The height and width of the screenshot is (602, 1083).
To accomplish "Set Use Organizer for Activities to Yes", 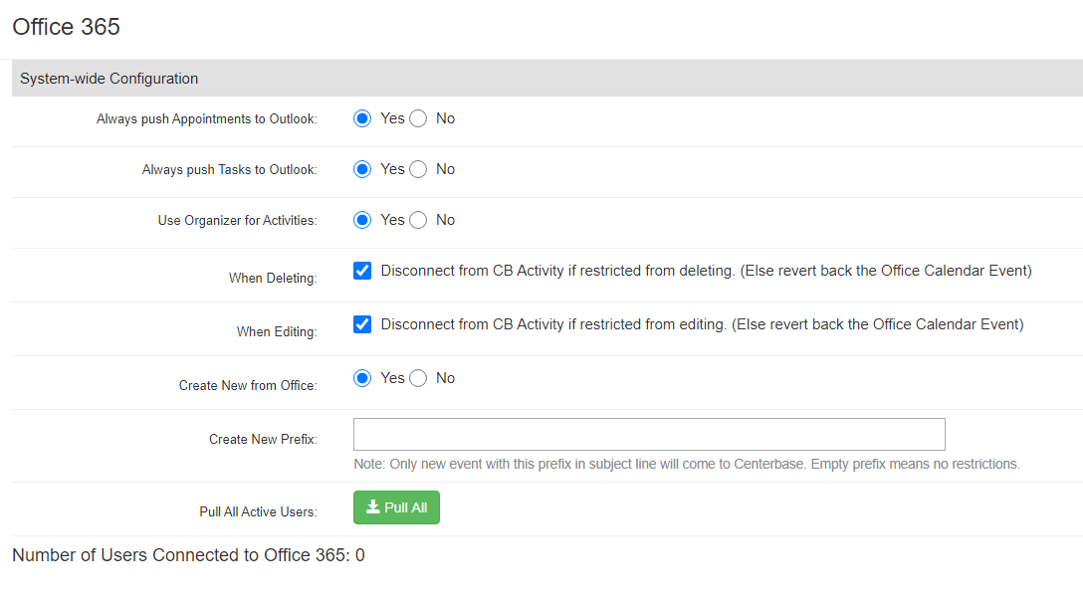I will click(362, 220).
